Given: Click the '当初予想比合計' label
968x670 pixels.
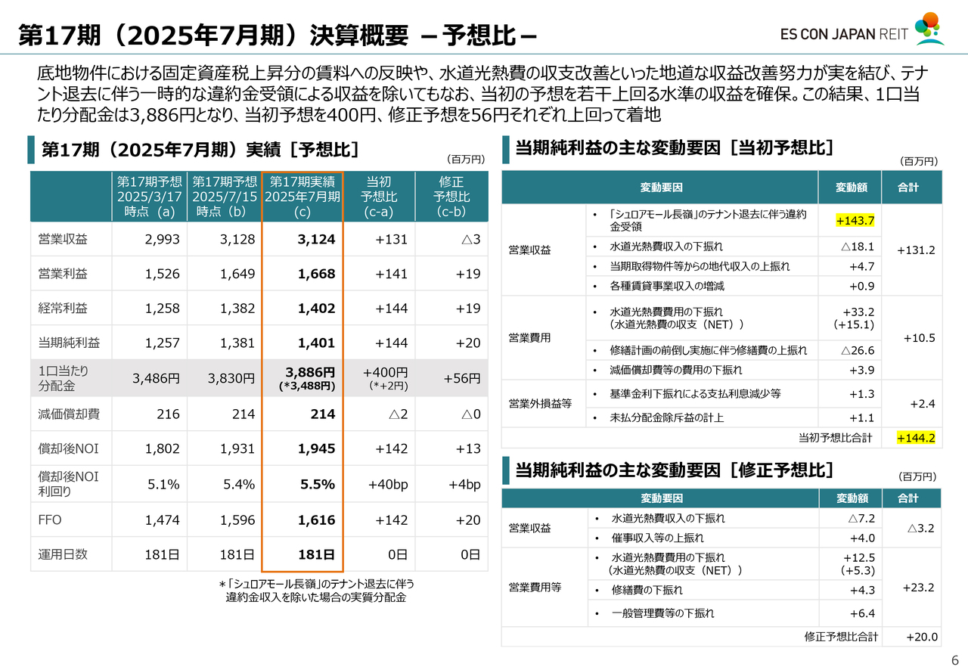Looking at the screenshot, I should tap(836, 438).
